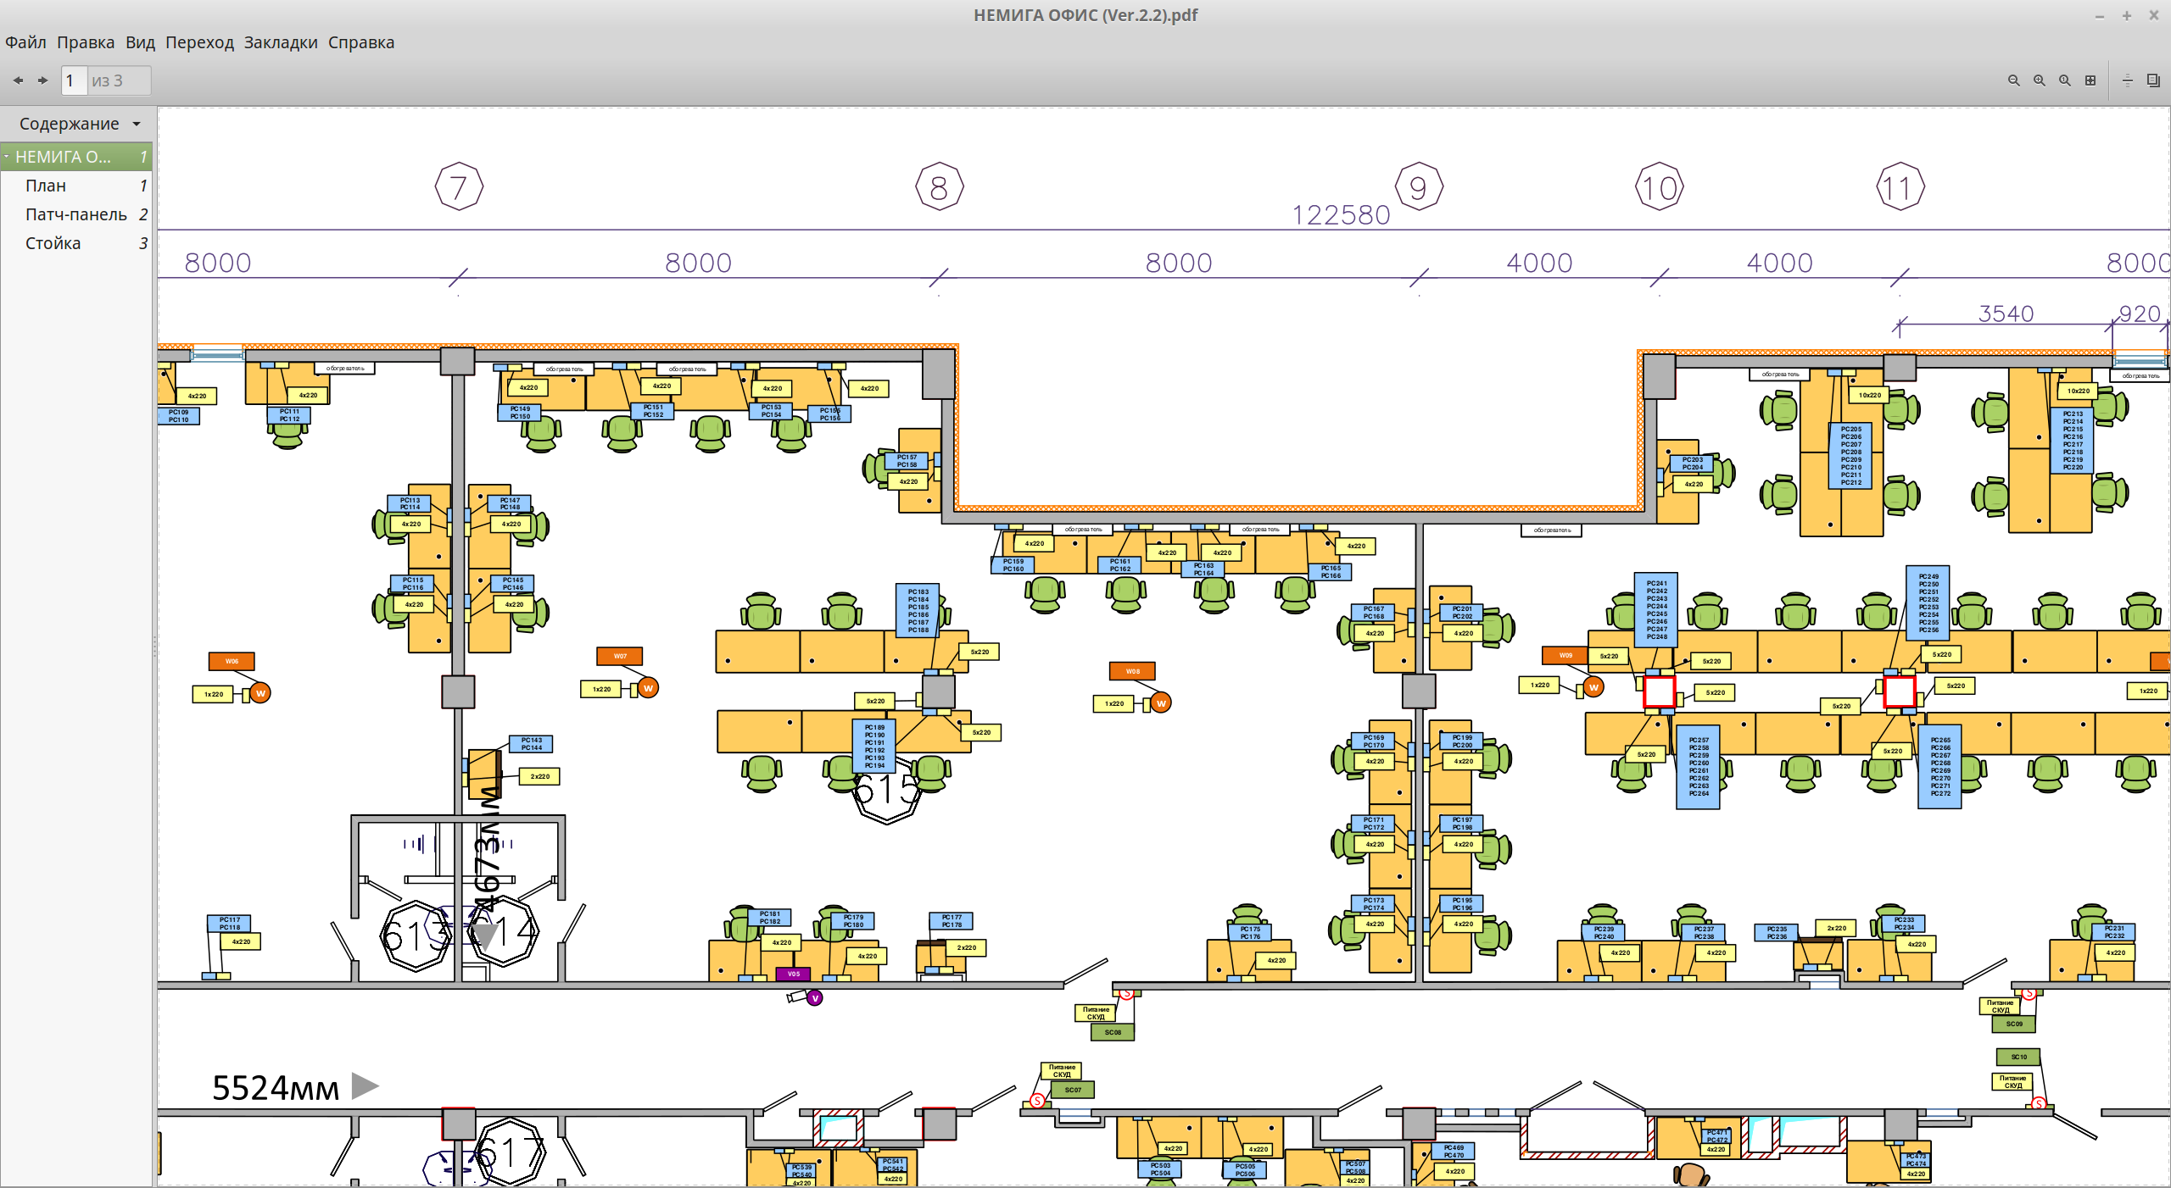
Task: Maximize the PDF viewer window
Action: [x=2127, y=15]
